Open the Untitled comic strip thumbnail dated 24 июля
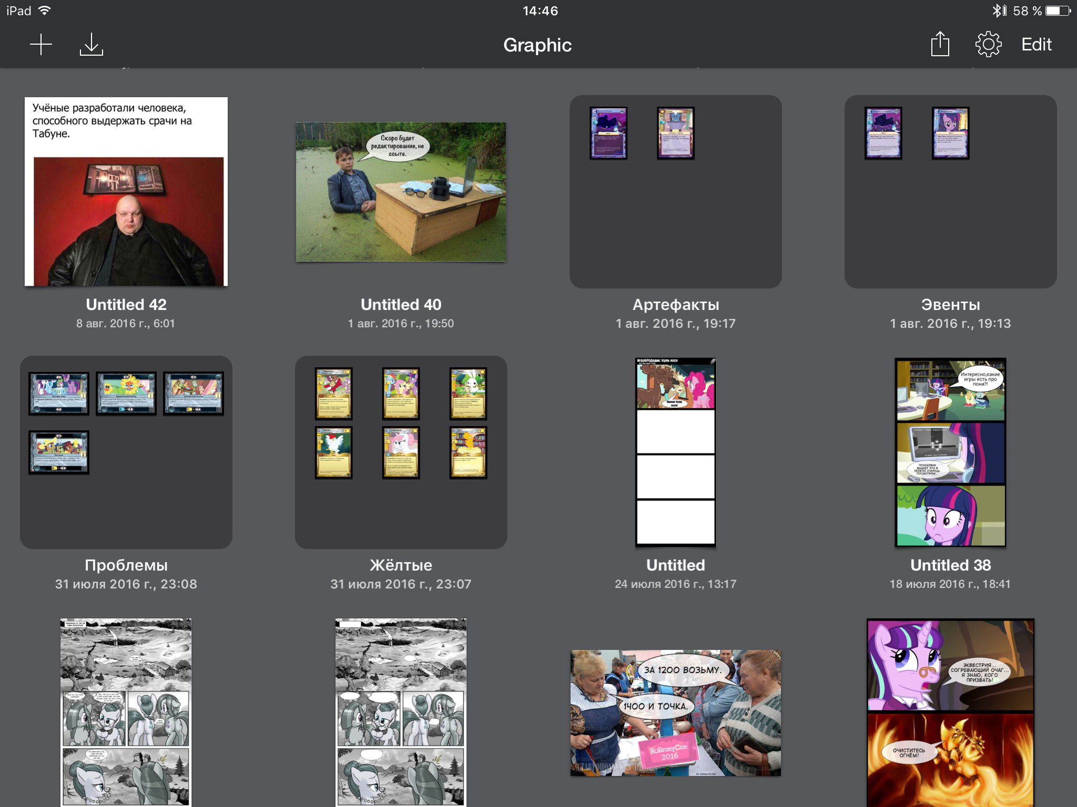The height and width of the screenshot is (807, 1077). [676, 452]
